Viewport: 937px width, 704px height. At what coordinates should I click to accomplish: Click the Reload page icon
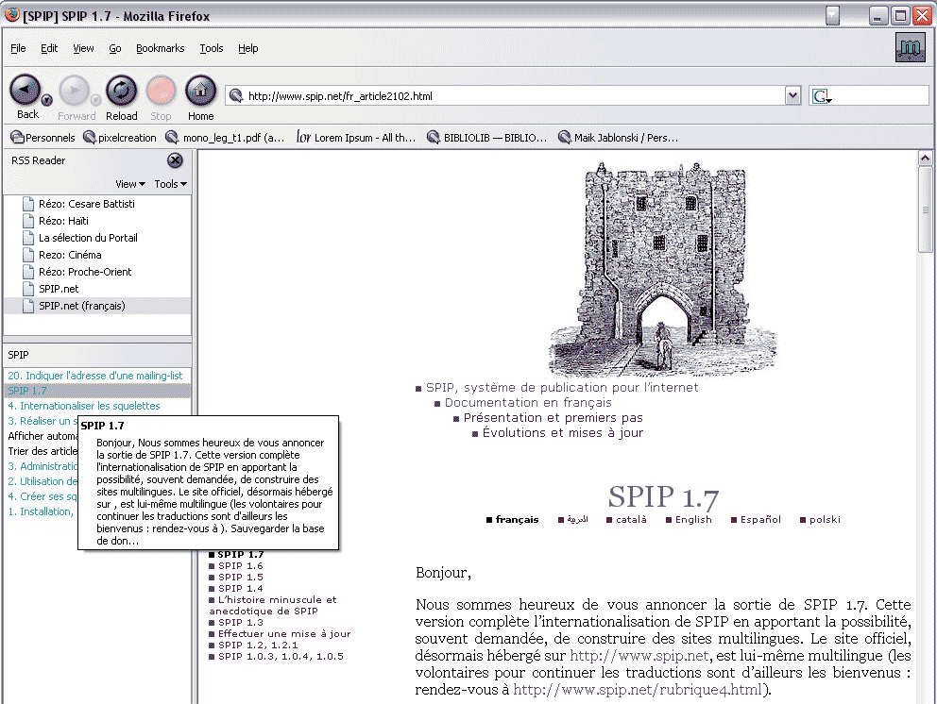tap(121, 91)
